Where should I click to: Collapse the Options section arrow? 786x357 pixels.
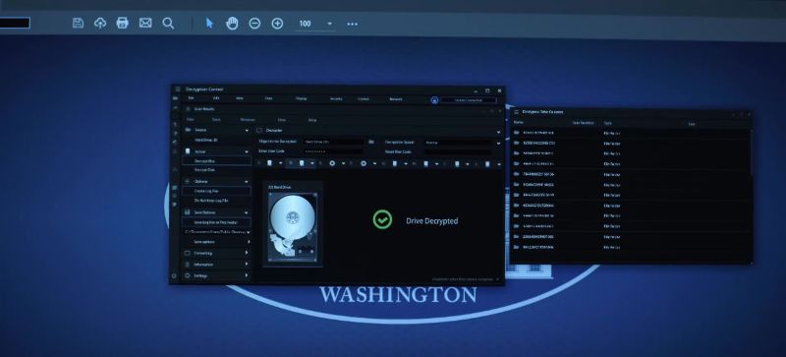pyautogui.click(x=247, y=182)
